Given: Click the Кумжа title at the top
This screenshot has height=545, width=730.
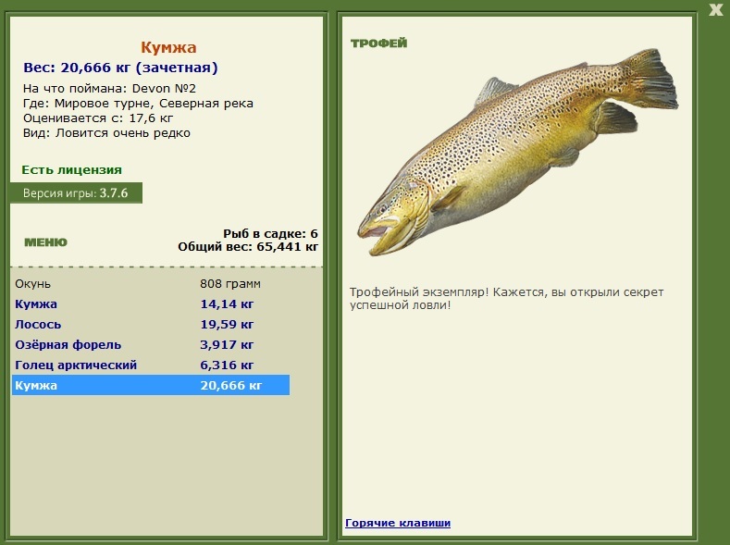Looking at the screenshot, I should [x=168, y=47].
